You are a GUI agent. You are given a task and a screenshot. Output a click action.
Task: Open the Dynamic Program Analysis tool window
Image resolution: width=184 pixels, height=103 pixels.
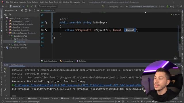pos(100,98)
